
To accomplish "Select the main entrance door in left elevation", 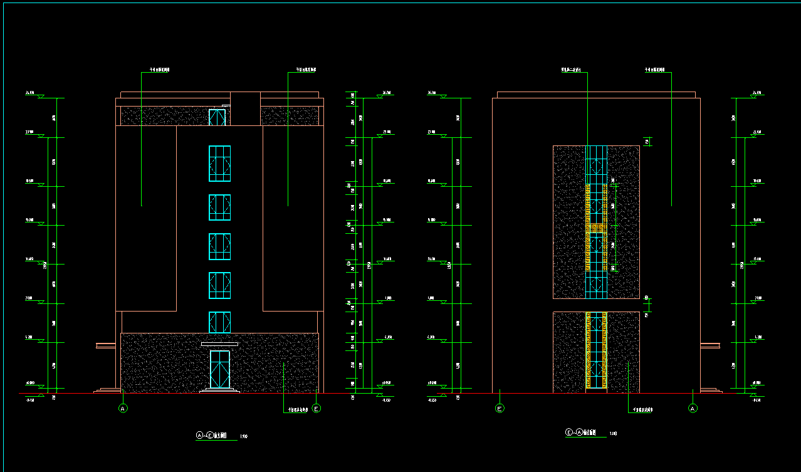I will (x=219, y=370).
